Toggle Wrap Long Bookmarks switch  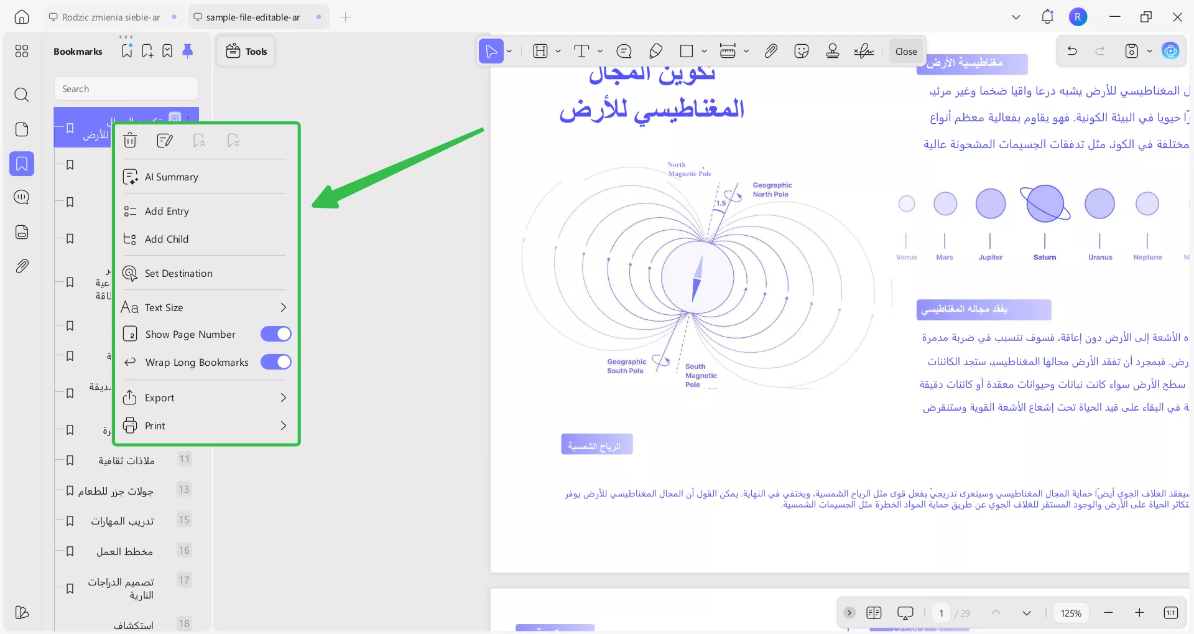coord(276,362)
